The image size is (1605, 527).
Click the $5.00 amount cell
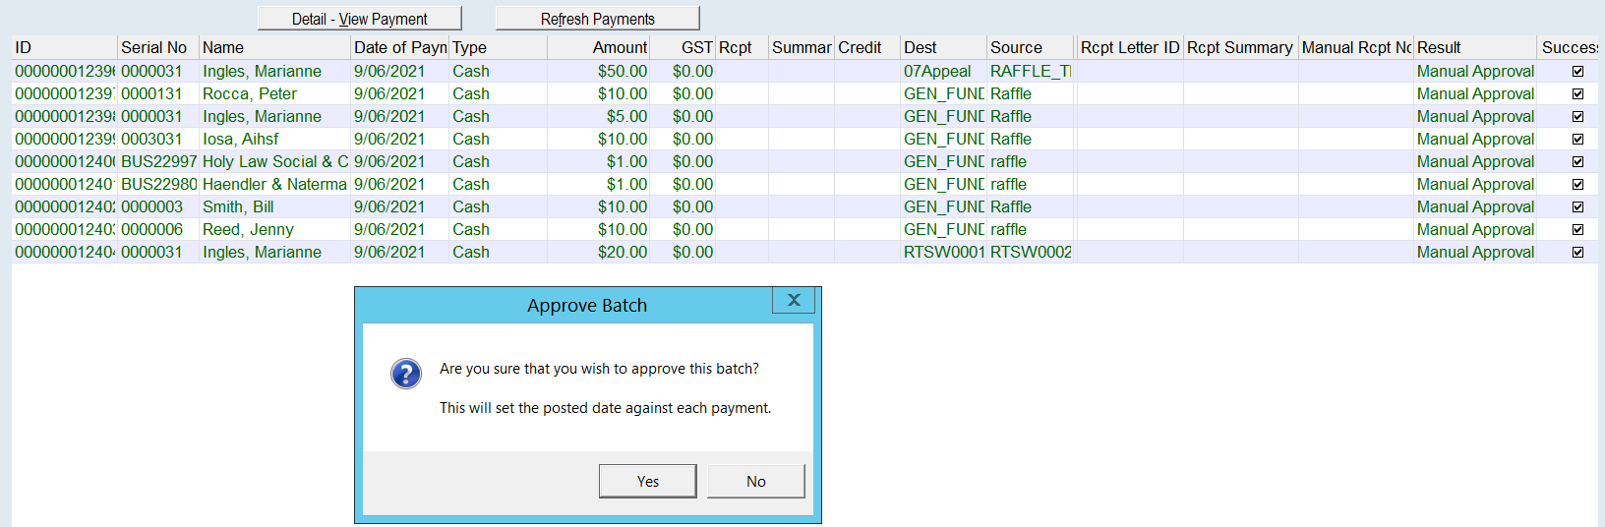[x=599, y=116]
